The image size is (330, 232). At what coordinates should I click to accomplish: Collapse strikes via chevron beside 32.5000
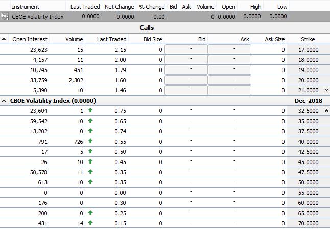click(326, 110)
